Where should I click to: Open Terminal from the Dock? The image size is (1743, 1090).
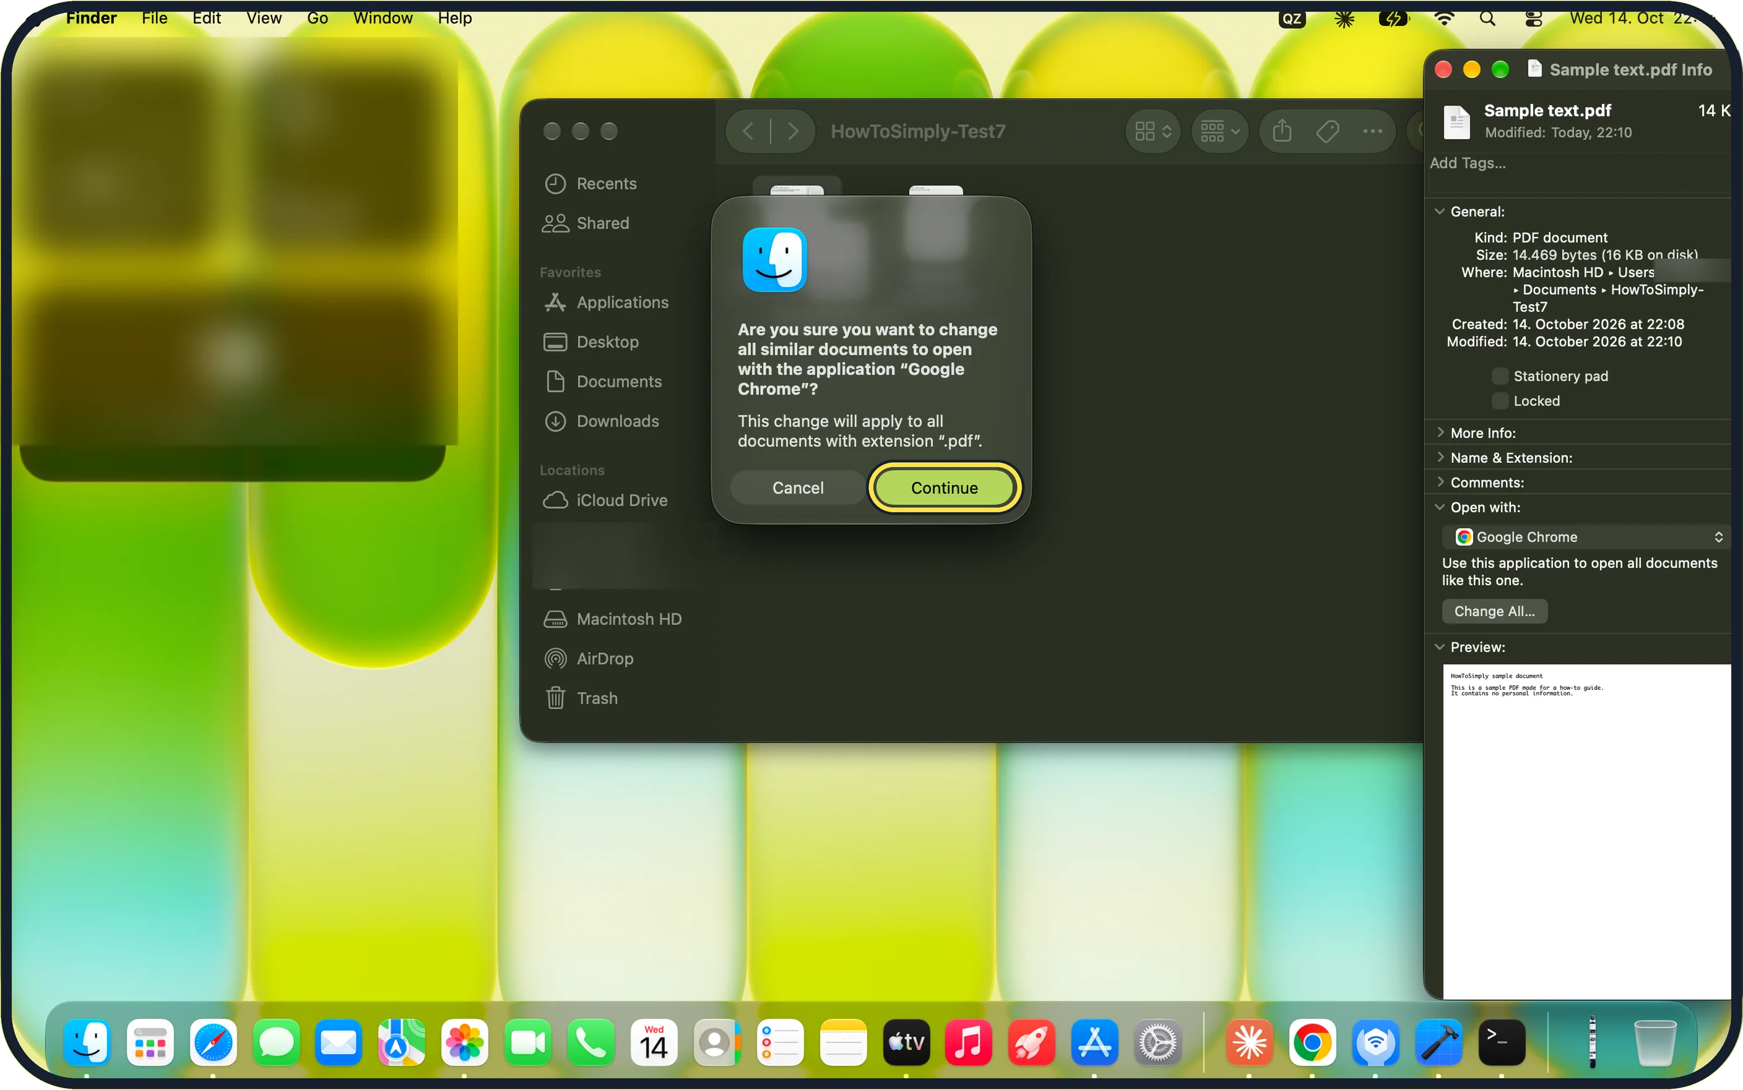pyautogui.click(x=1502, y=1042)
